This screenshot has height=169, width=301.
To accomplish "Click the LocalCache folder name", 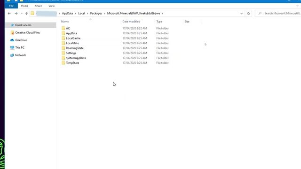I will [73, 38].
